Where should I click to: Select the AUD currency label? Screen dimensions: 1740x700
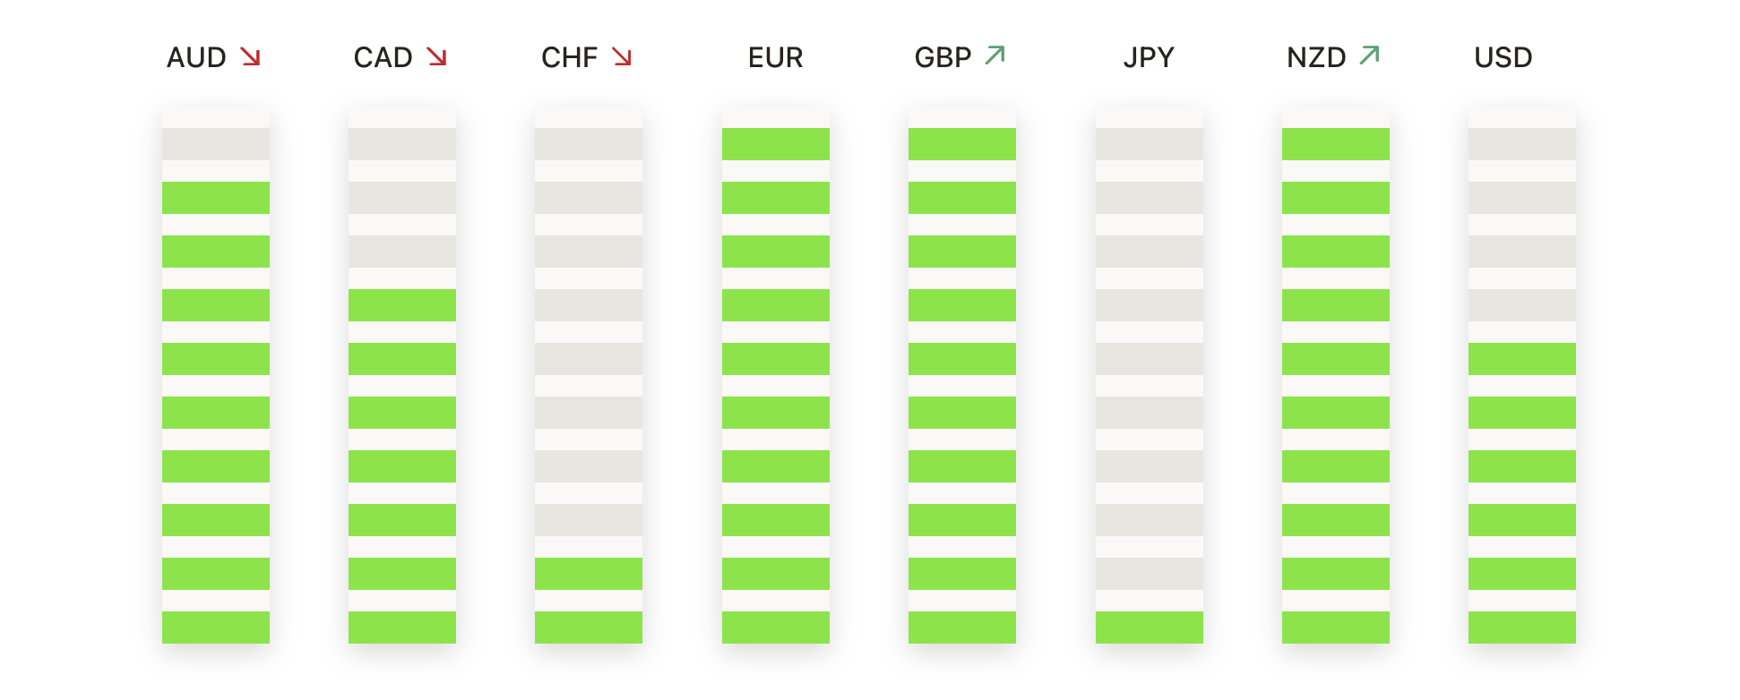(197, 57)
